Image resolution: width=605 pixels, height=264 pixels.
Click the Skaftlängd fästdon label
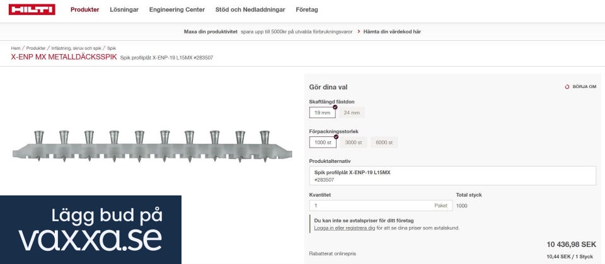(x=332, y=102)
